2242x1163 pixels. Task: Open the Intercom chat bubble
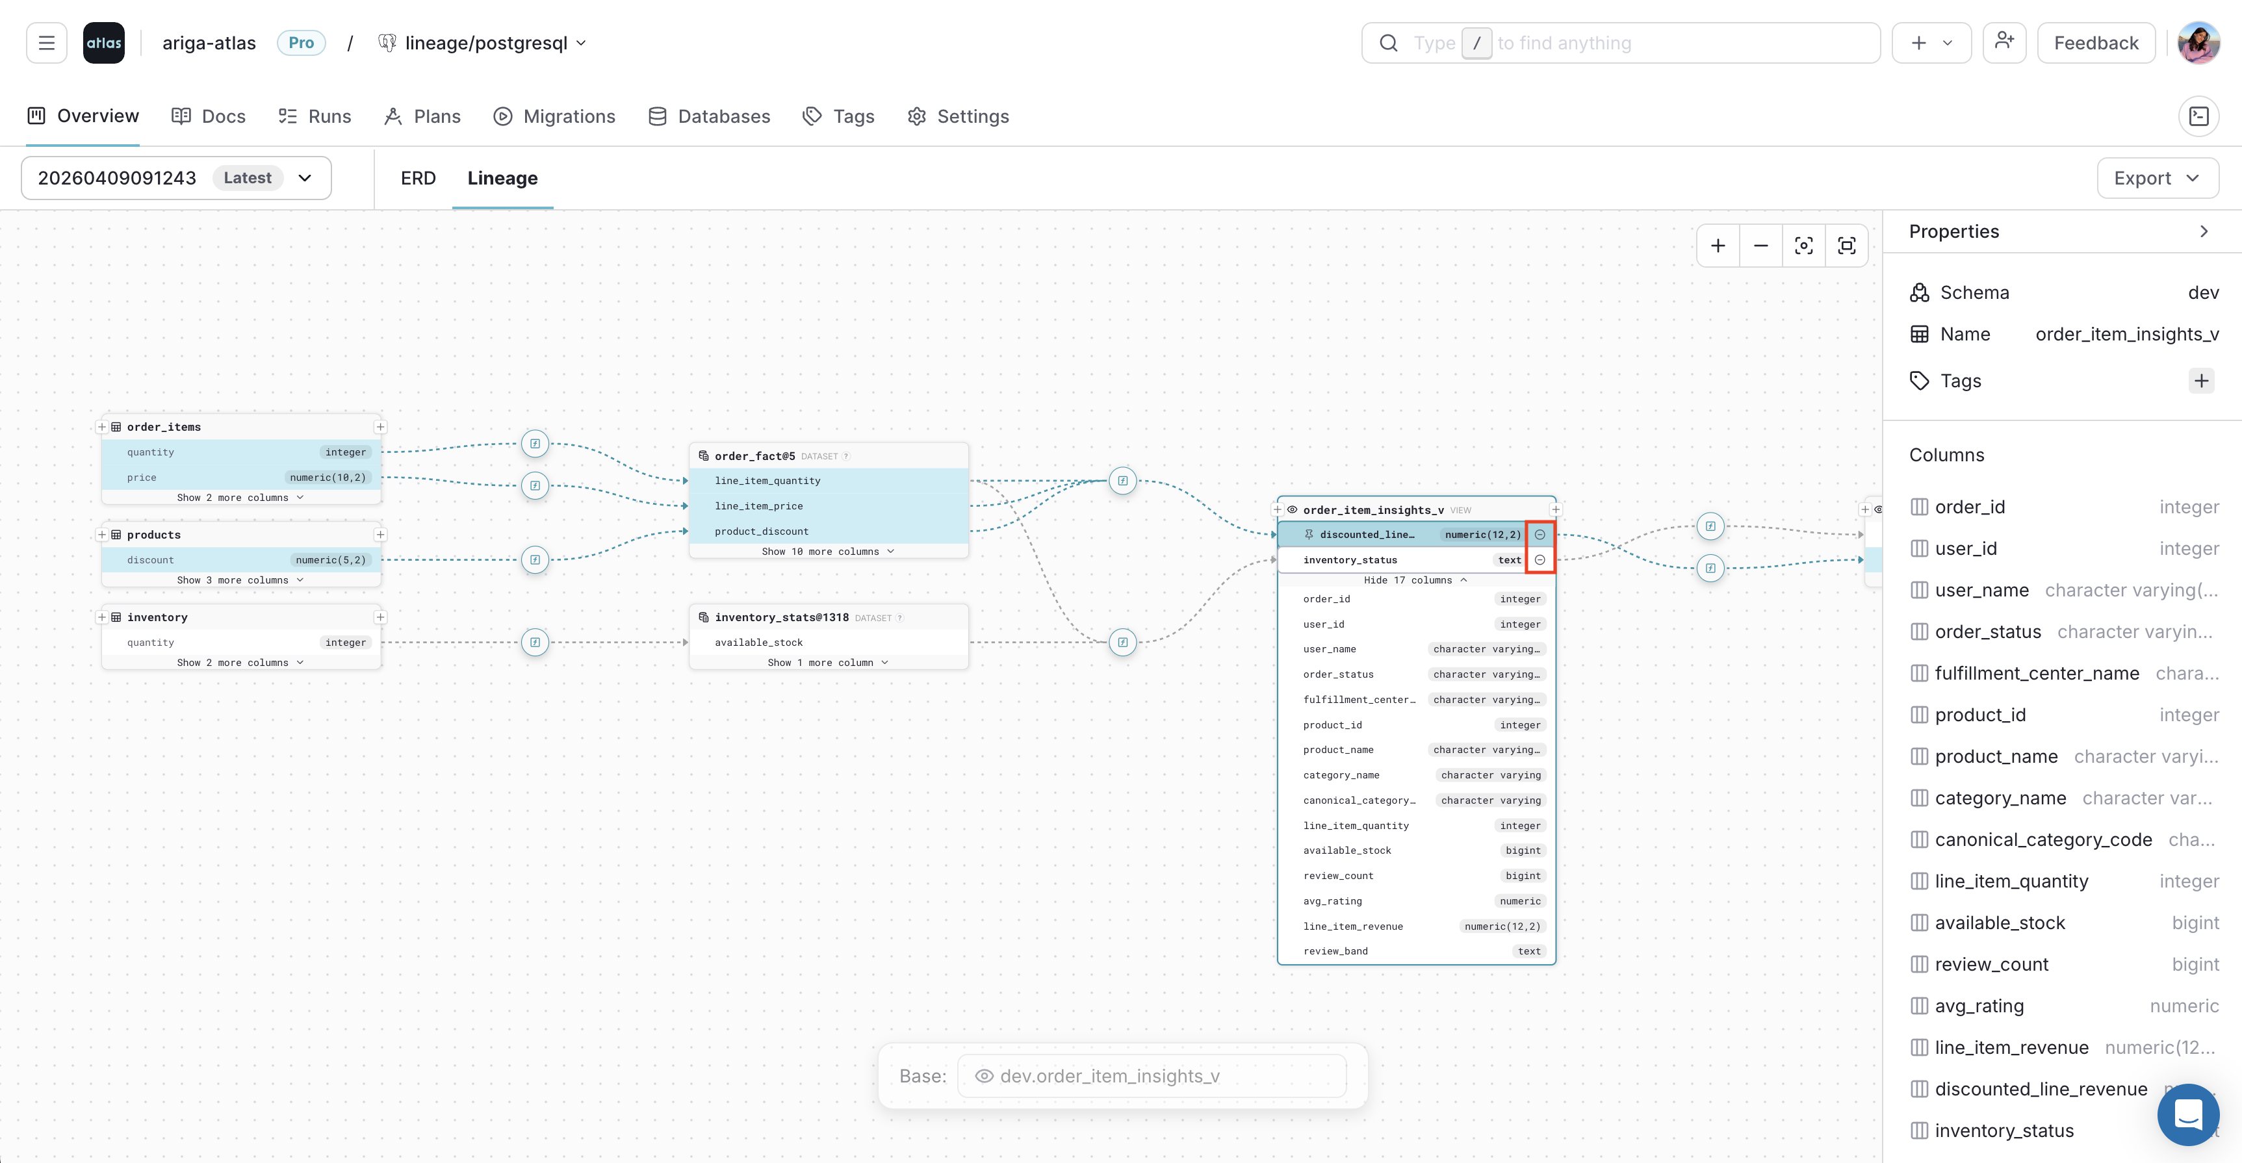click(x=2188, y=1114)
